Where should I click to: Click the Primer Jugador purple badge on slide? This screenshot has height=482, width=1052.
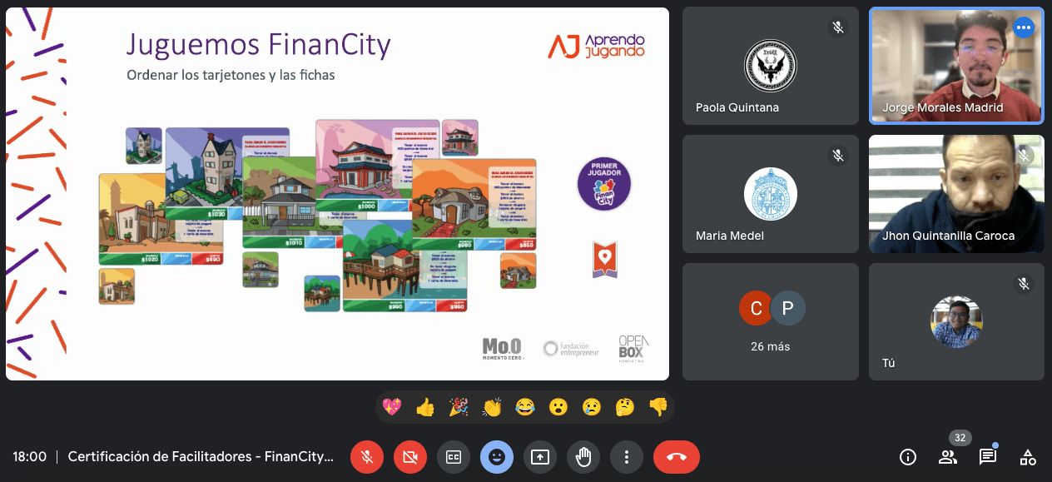tap(604, 184)
